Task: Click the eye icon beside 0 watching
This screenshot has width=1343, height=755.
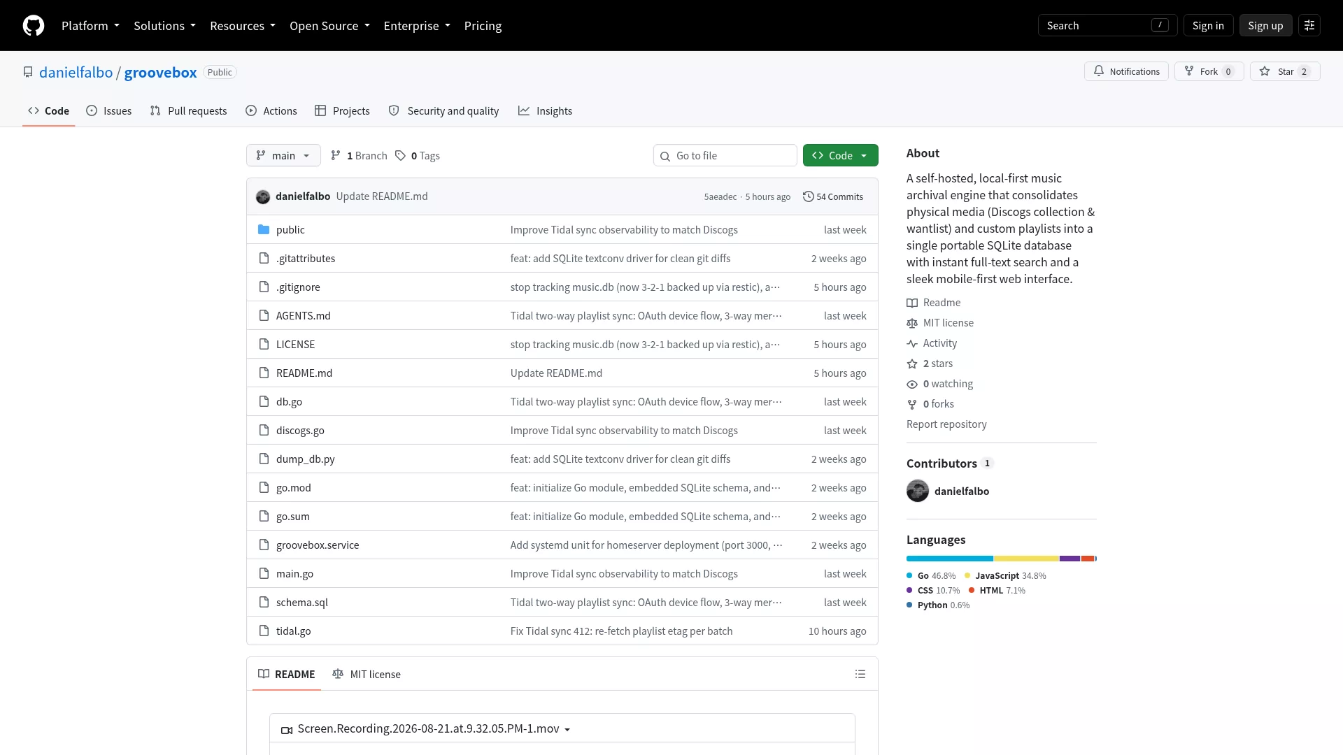Action: 912,384
